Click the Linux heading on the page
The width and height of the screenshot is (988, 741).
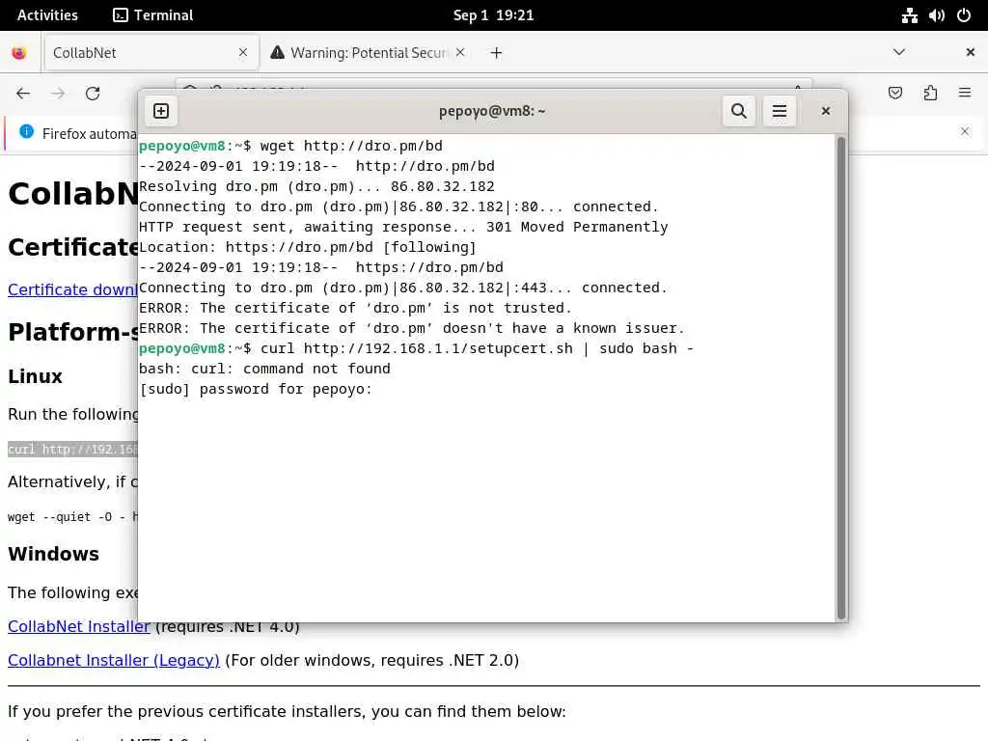tap(35, 376)
